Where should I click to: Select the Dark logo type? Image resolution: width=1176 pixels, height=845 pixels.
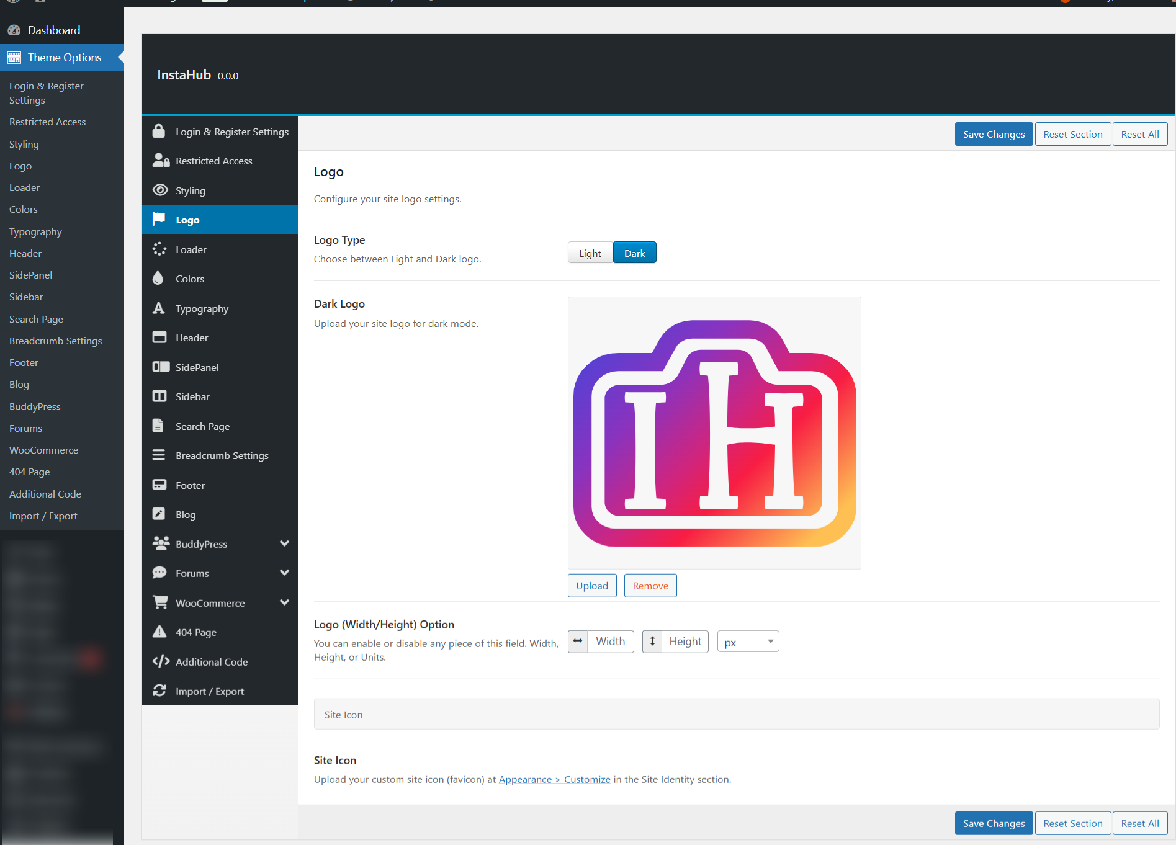coord(634,253)
